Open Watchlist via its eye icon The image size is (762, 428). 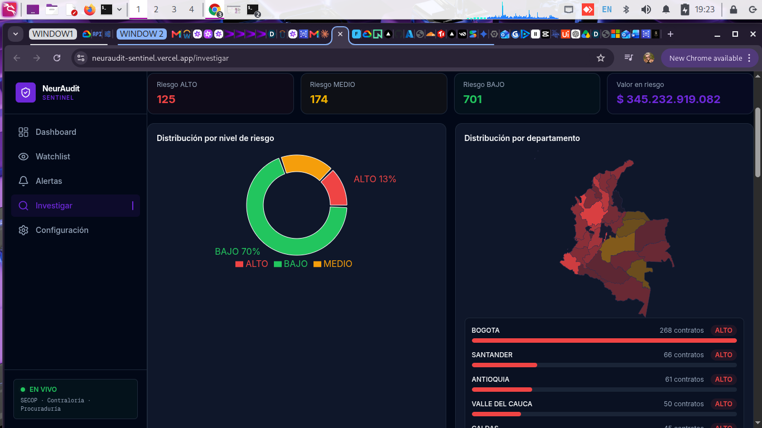click(x=23, y=157)
